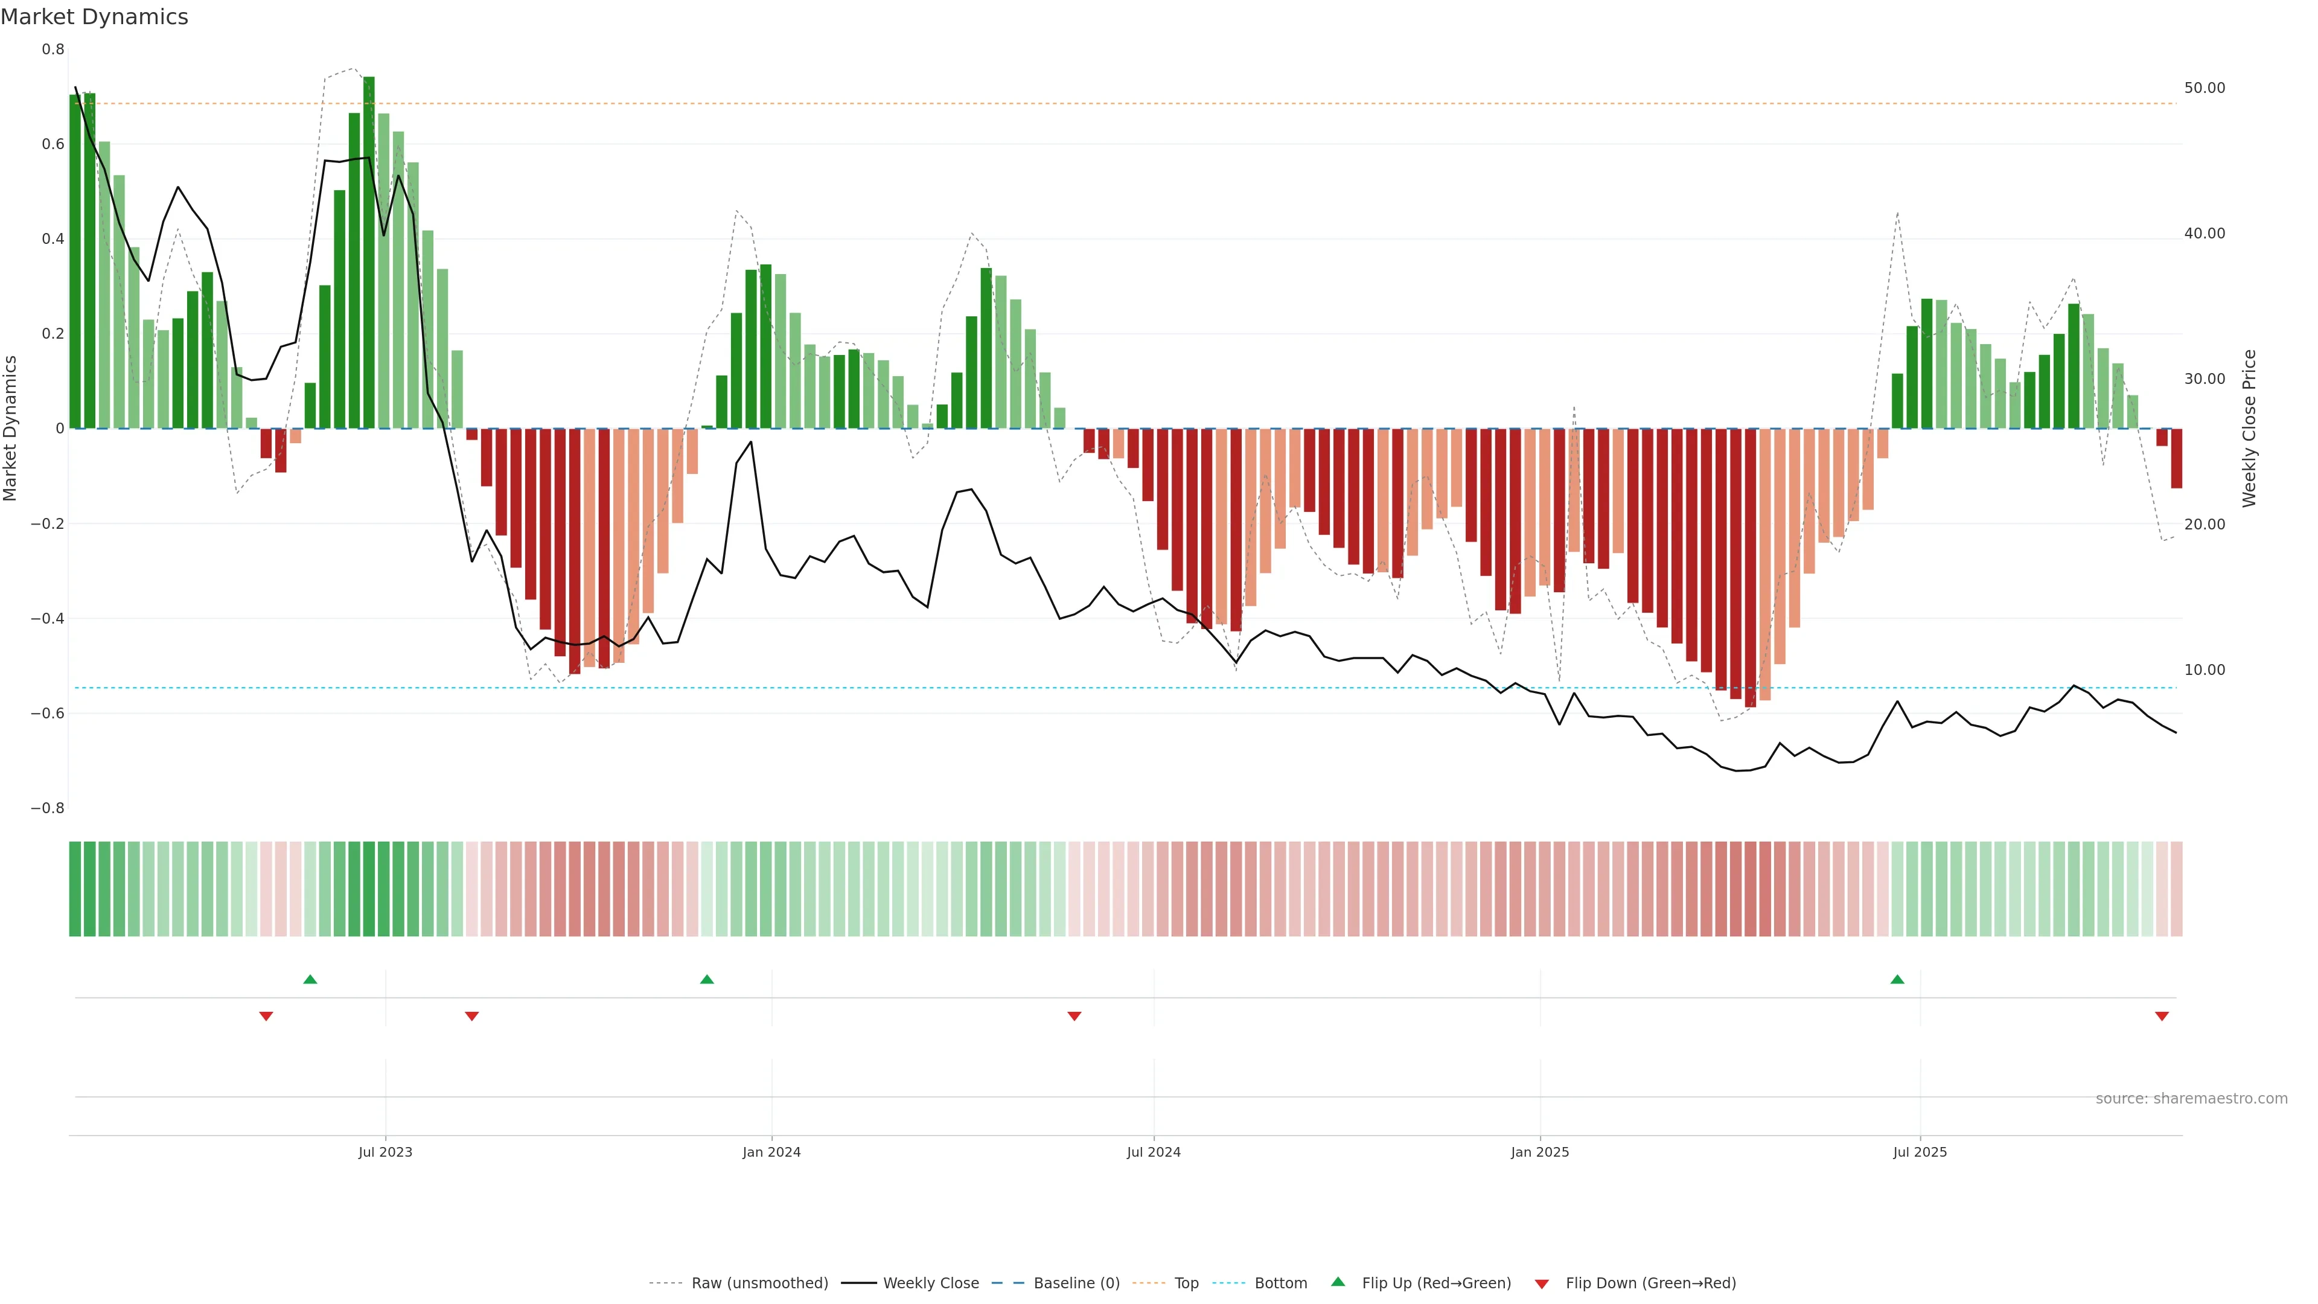Click the Jul 2024 x-axis label
Image resolution: width=2318 pixels, height=1304 pixels.
(x=1154, y=1152)
